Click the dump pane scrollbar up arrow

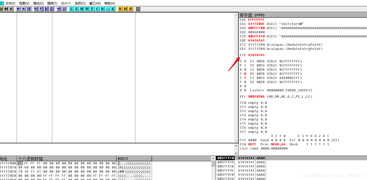pyautogui.click(x=213, y=158)
